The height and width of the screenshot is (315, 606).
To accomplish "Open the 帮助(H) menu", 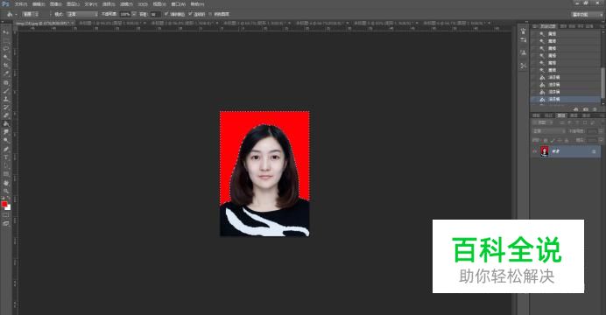I will [x=197, y=4].
